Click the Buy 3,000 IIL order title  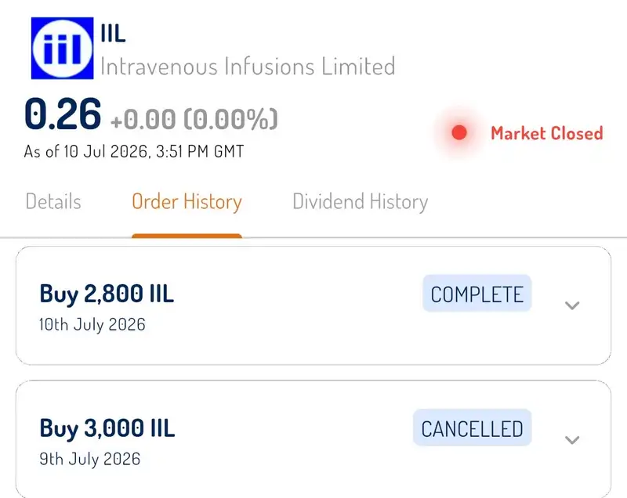pos(107,428)
